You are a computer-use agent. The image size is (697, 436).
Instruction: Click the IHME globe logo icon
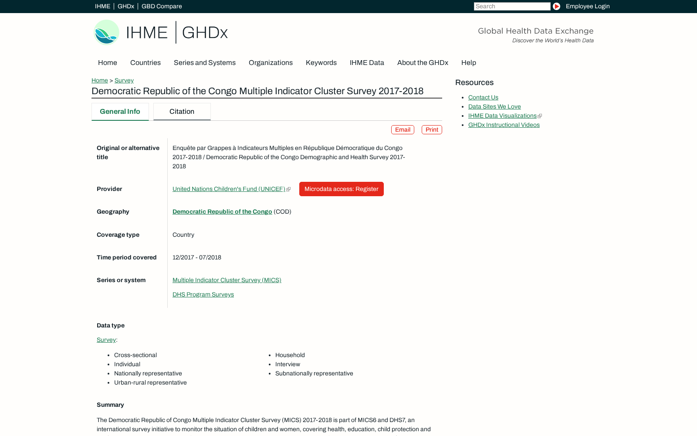106,32
